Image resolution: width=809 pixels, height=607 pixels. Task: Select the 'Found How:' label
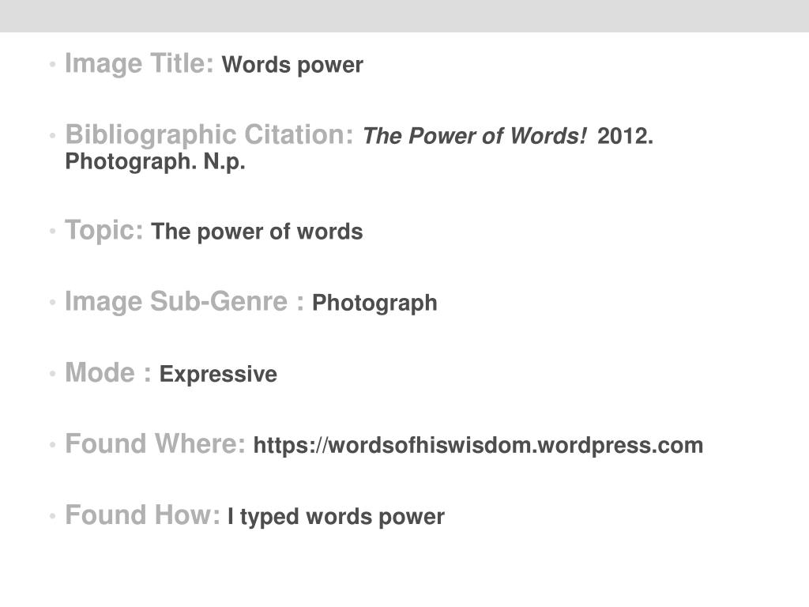coord(142,515)
